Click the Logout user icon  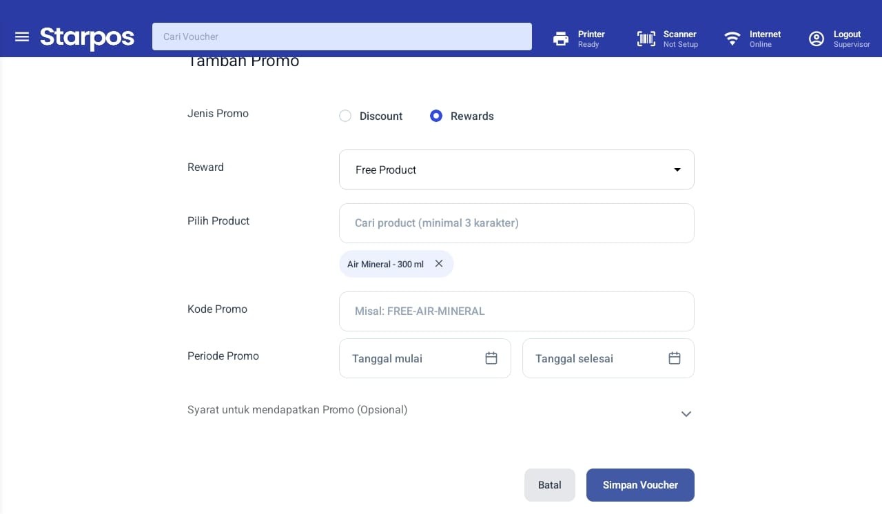click(x=817, y=39)
